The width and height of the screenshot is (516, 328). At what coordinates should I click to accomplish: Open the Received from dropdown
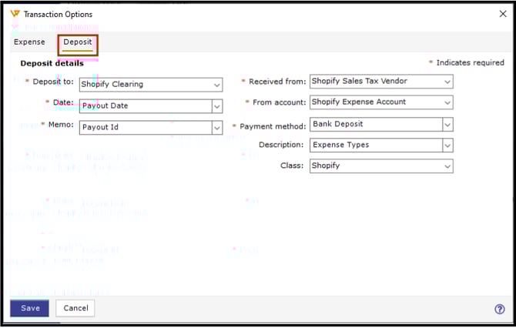tap(381, 82)
